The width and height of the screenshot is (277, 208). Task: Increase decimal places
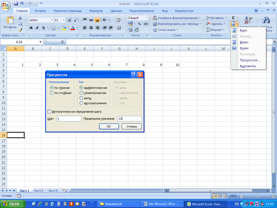click(x=130, y=30)
